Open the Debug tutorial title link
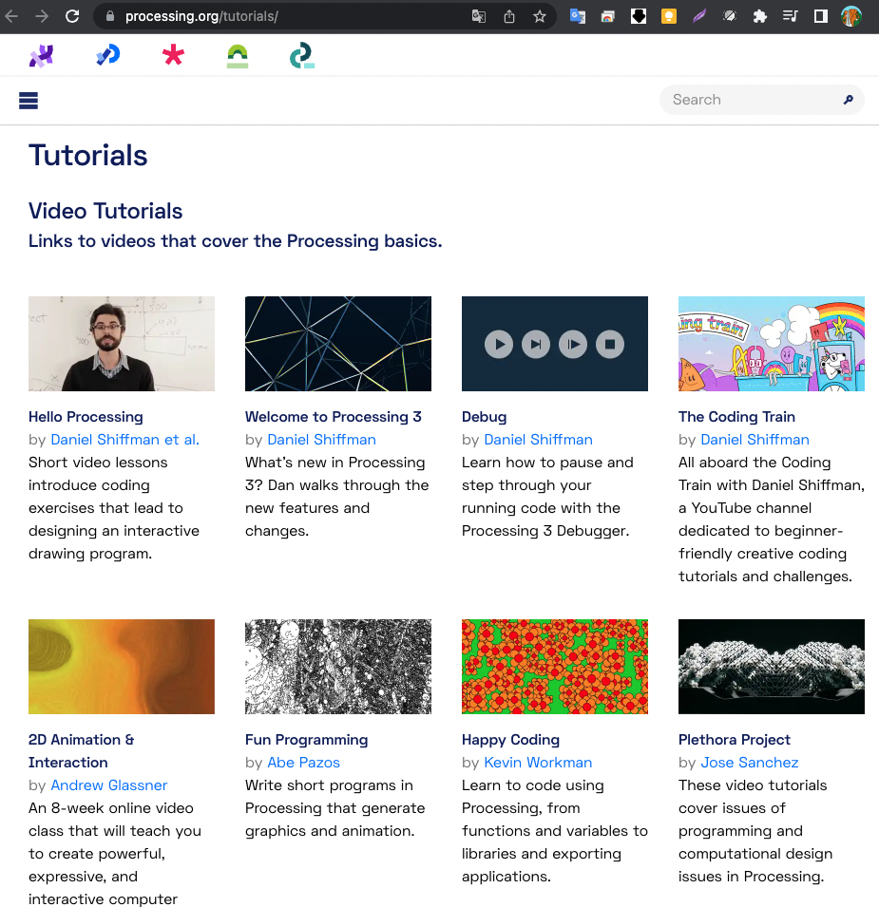The width and height of the screenshot is (879, 907). point(484,417)
